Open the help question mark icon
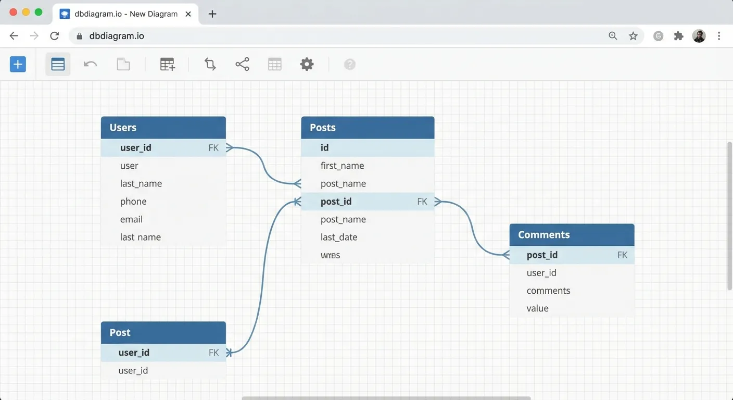The image size is (733, 400). (350, 65)
